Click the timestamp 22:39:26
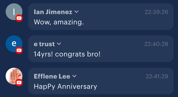This screenshot has width=178, height=97. (x=156, y=12)
